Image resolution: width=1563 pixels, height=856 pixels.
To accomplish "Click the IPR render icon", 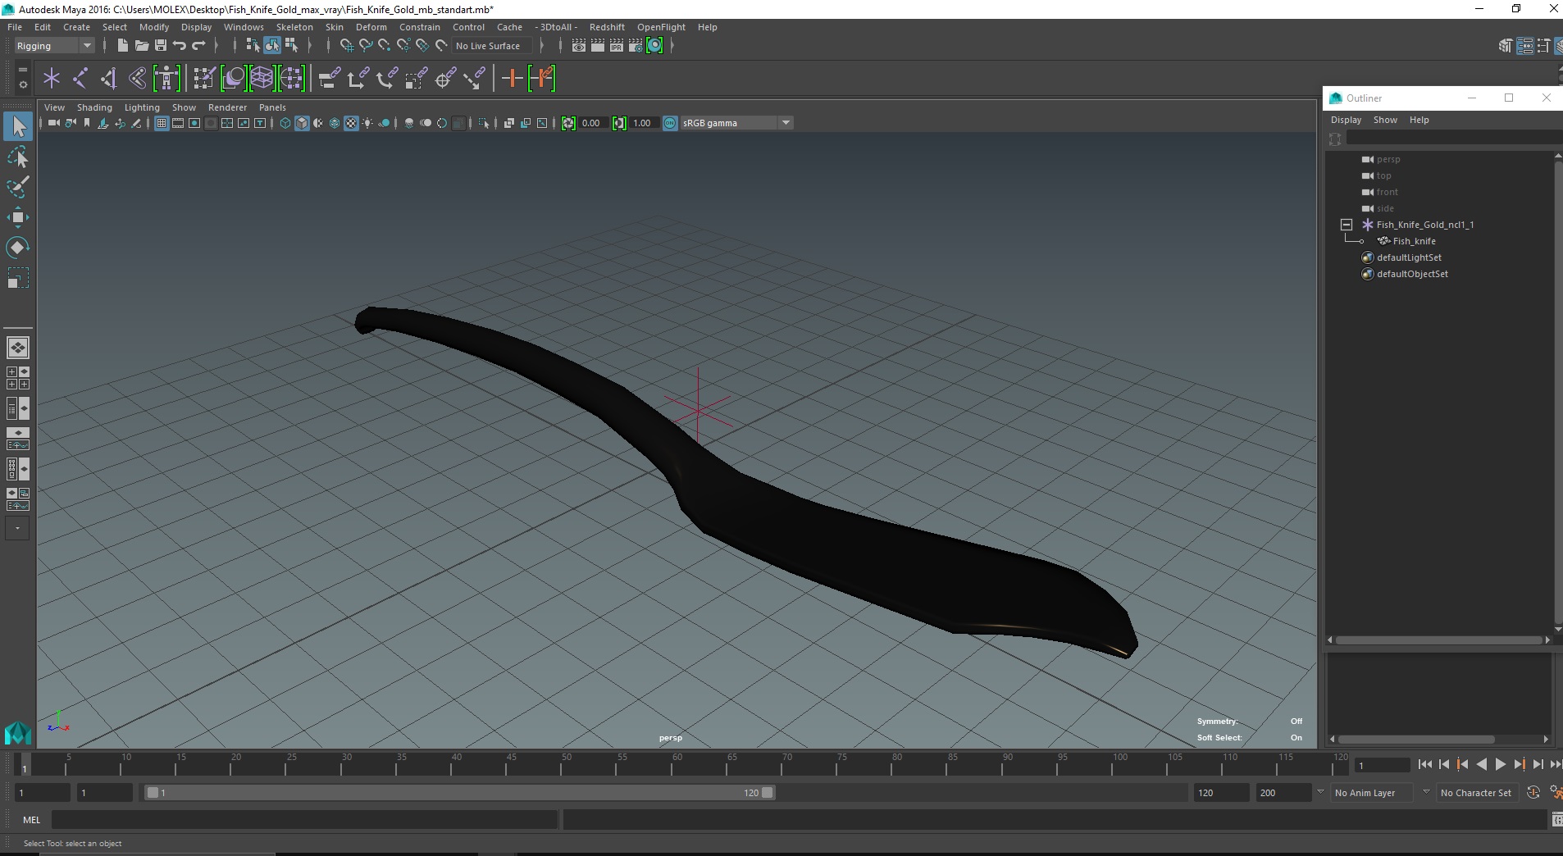I will (x=617, y=46).
